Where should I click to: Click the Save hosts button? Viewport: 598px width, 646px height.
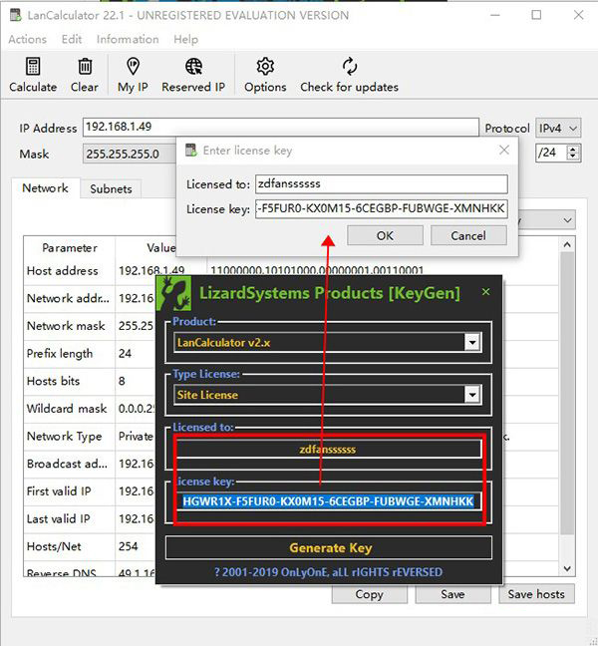[536, 594]
